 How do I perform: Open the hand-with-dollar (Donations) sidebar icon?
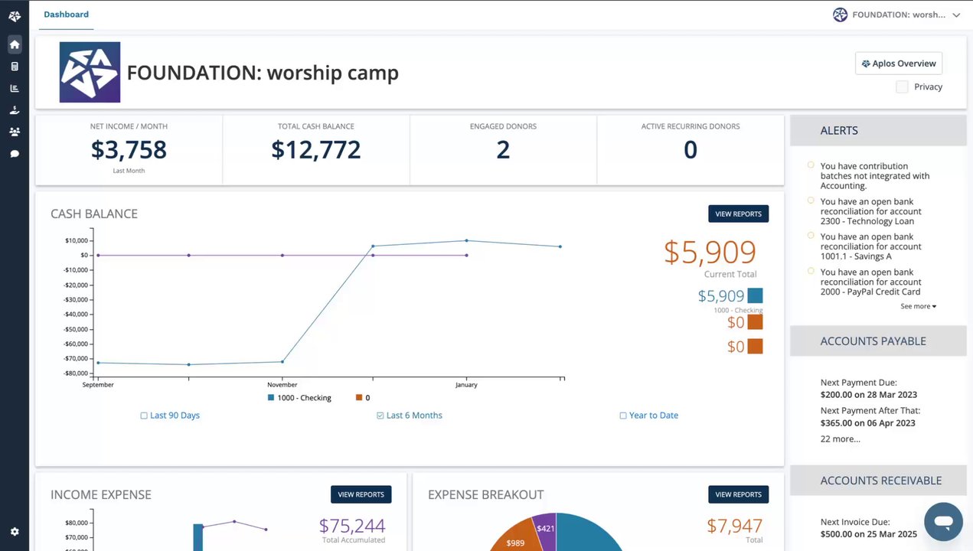pyautogui.click(x=15, y=110)
